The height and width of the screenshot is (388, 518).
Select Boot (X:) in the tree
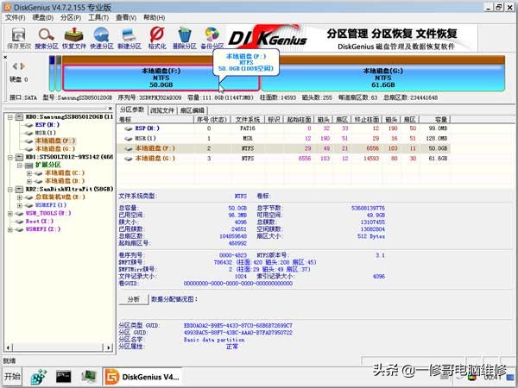(x=40, y=222)
